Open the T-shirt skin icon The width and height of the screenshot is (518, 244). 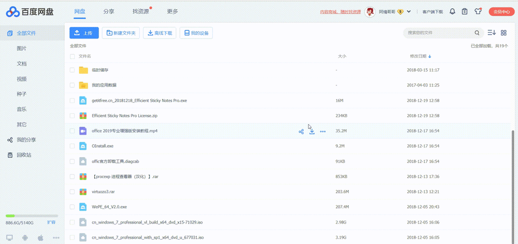(477, 12)
